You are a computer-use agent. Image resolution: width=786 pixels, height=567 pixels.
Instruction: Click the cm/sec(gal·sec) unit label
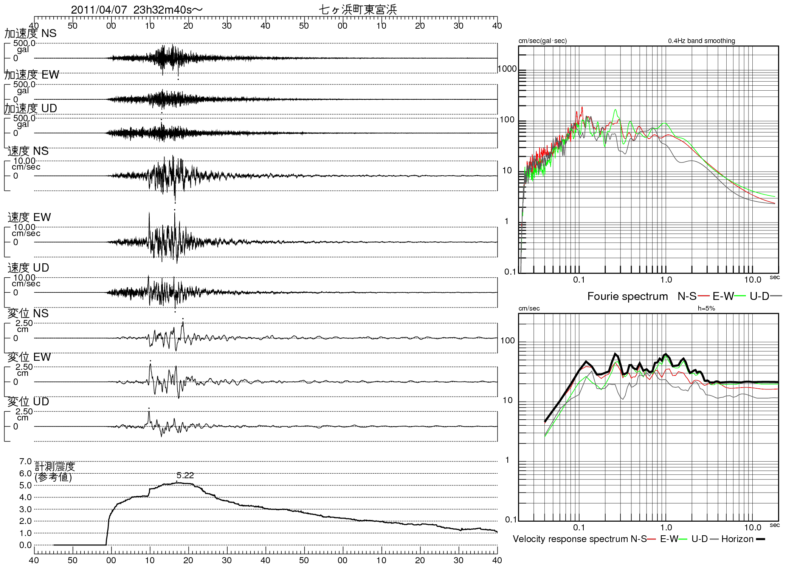(x=543, y=41)
